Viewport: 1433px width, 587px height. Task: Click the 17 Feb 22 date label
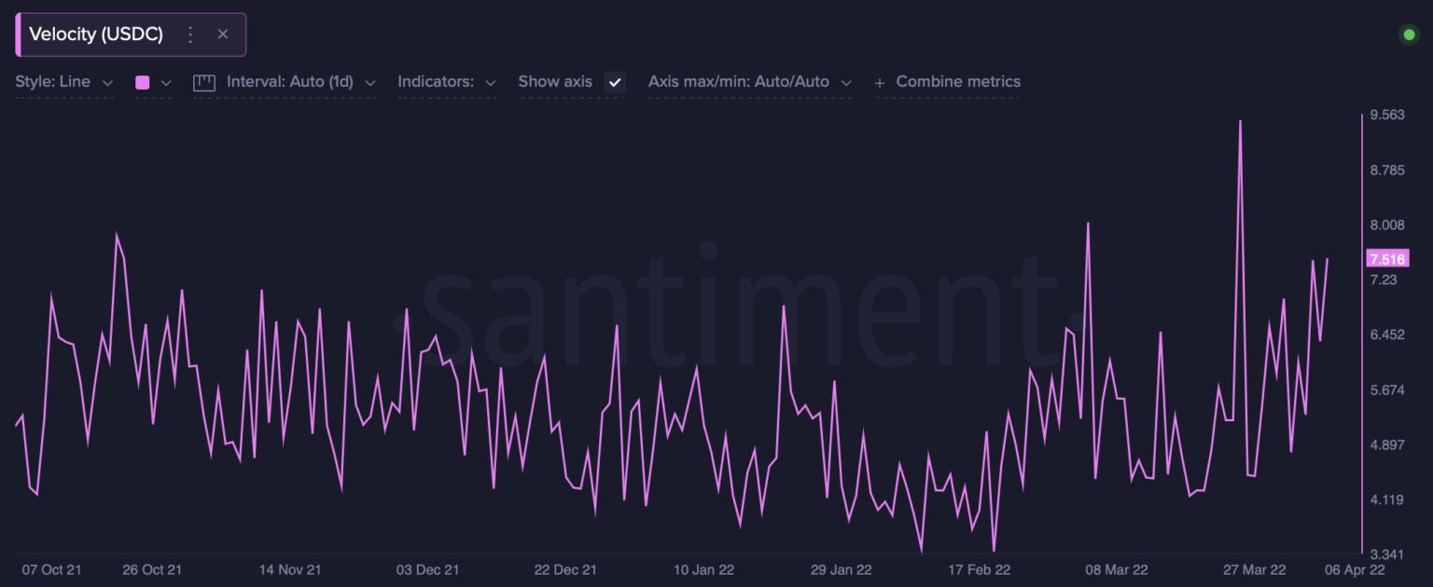(x=980, y=570)
